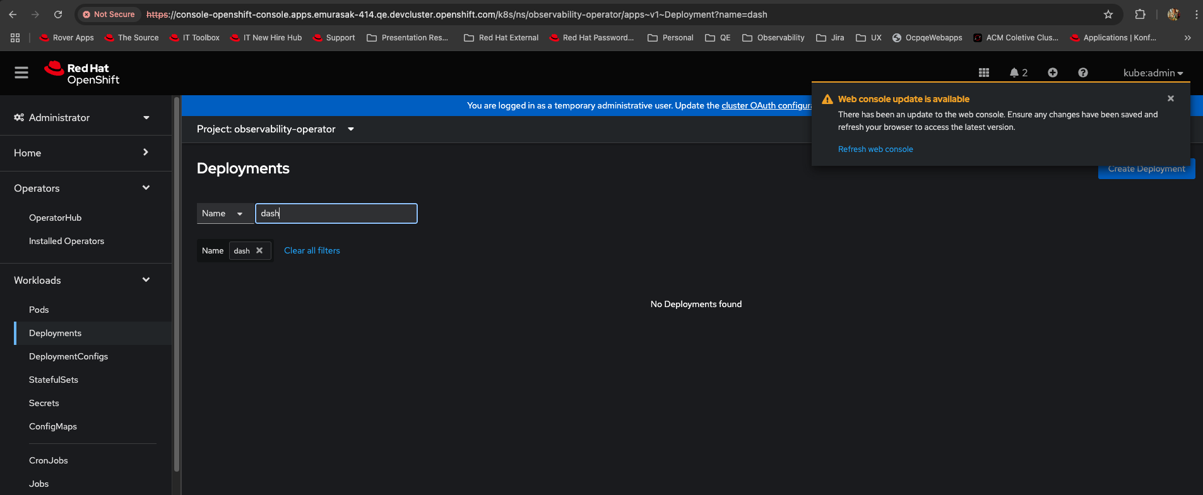1203x495 pixels.
Task: Click the browser back arrow
Action: (13, 14)
